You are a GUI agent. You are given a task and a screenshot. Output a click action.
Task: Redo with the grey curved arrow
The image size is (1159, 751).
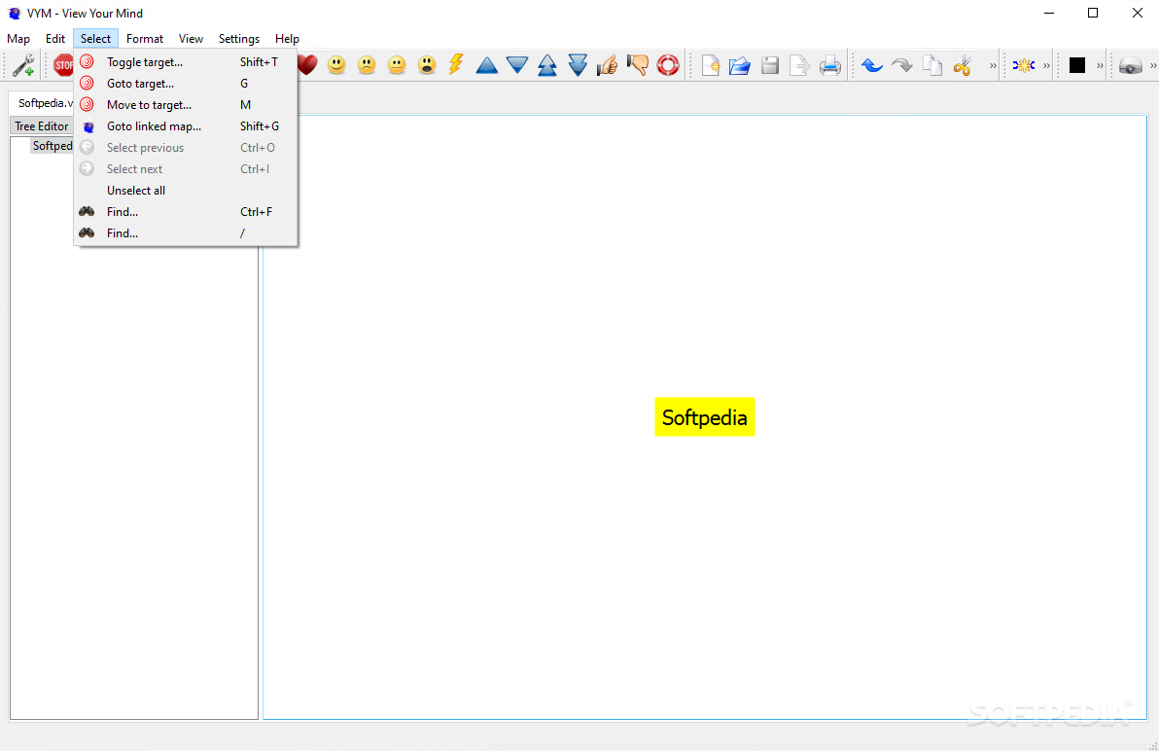tap(901, 65)
